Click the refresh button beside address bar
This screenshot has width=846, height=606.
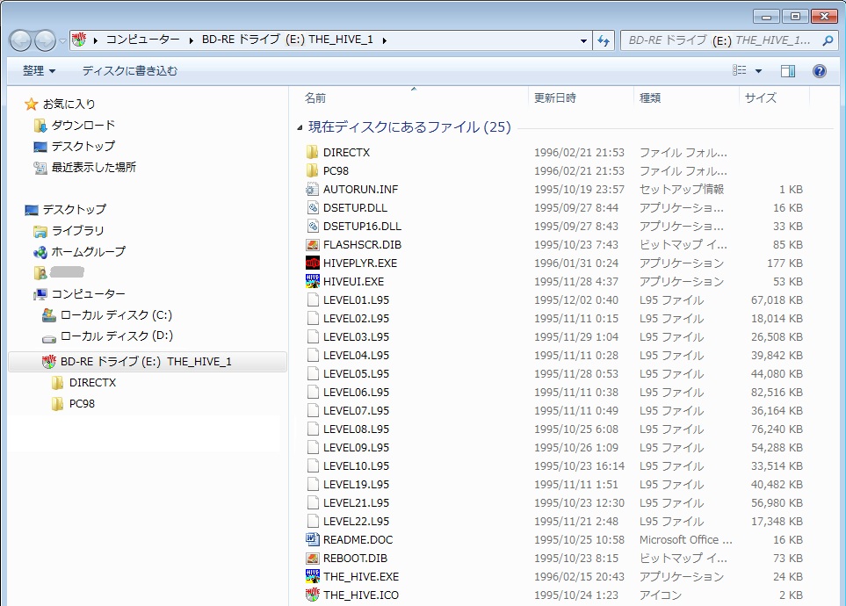tap(604, 40)
